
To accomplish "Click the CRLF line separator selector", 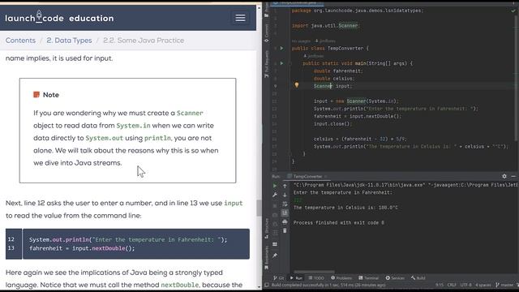I will tap(452, 285).
